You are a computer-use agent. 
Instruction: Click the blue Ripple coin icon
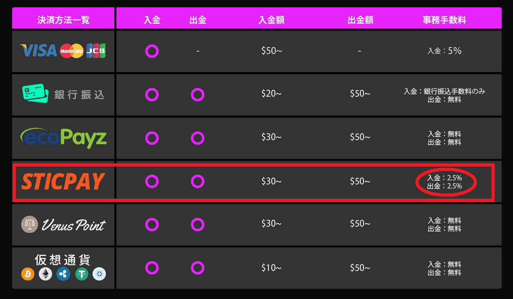pos(63,274)
